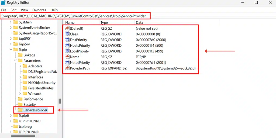Select the SystemUsageReportSvc key
Screen dimensions: 276x138
(x=38, y=33)
